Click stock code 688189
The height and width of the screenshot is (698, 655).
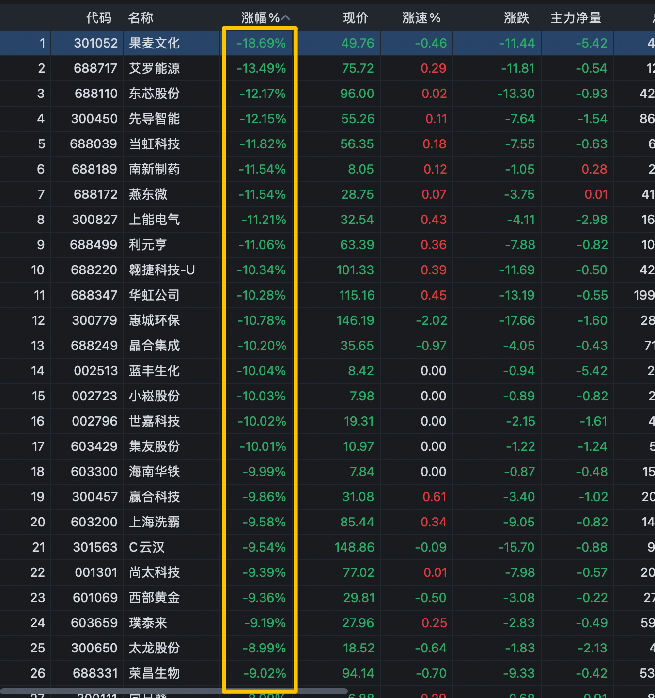point(94,169)
